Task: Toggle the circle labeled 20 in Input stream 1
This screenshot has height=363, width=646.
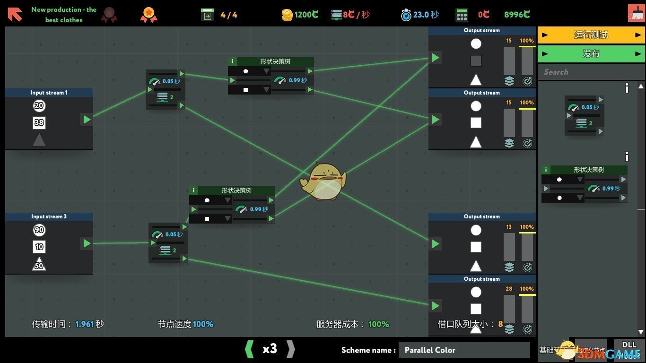Action: click(x=39, y=106)
